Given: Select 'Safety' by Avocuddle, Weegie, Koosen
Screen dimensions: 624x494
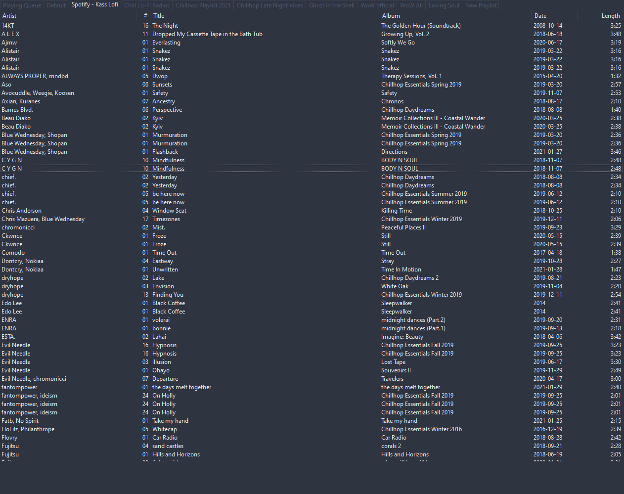Looking at the screenshot, I should tap(160, 93).
